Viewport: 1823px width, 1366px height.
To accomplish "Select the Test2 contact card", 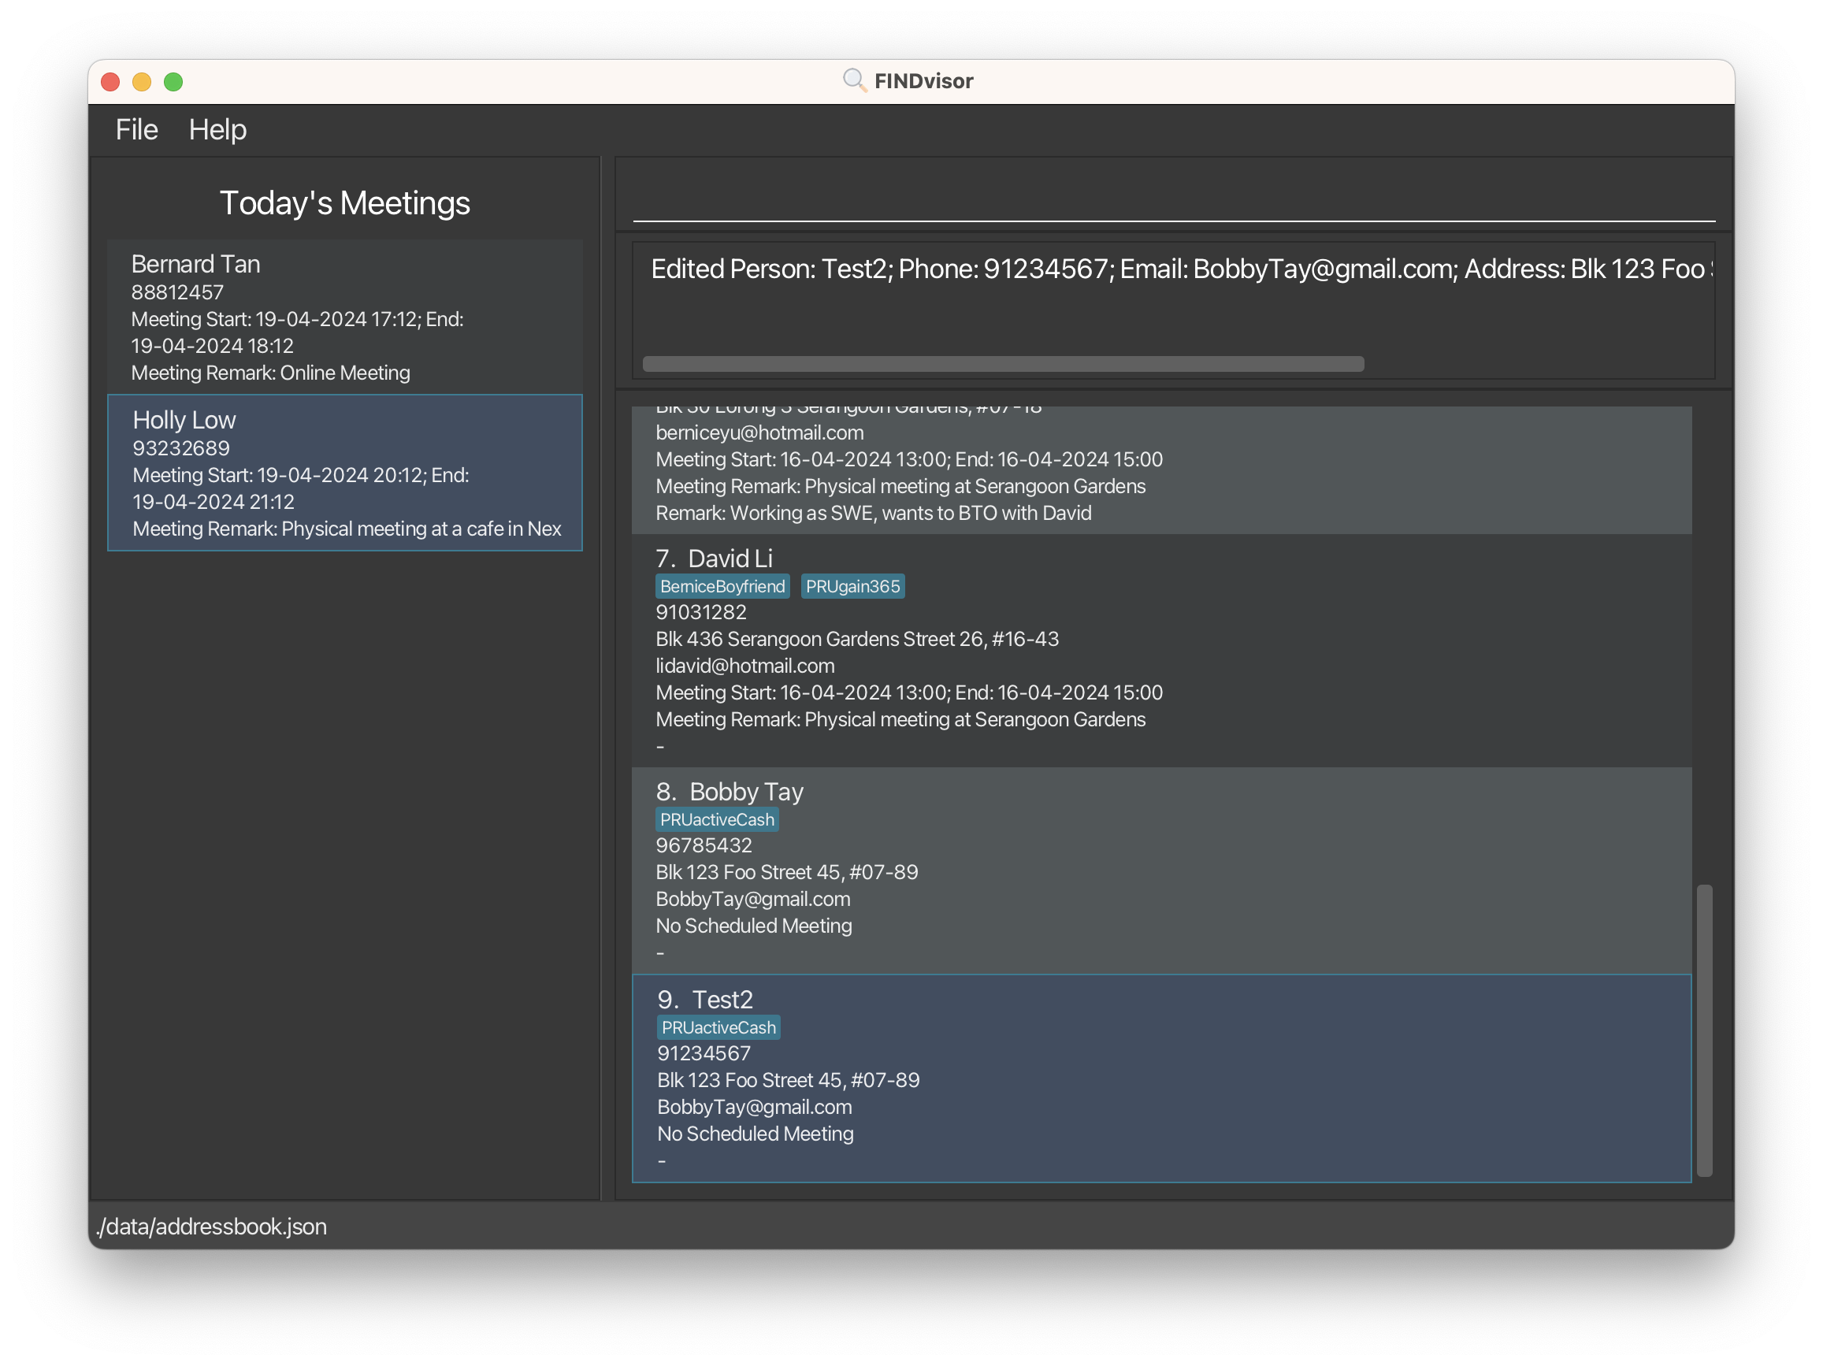I will click(x=1160, y=1078).
